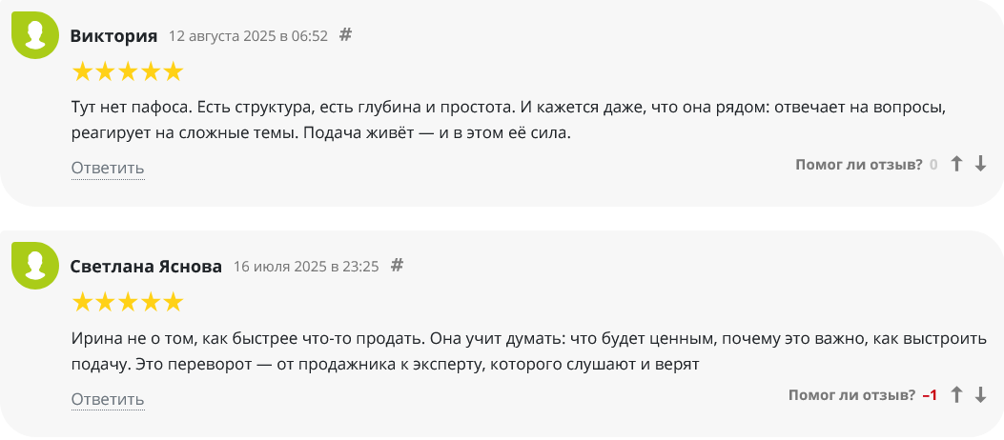Click Светлана Яснова's green user avatar
1004x440 pixels.
coord(35,265)
